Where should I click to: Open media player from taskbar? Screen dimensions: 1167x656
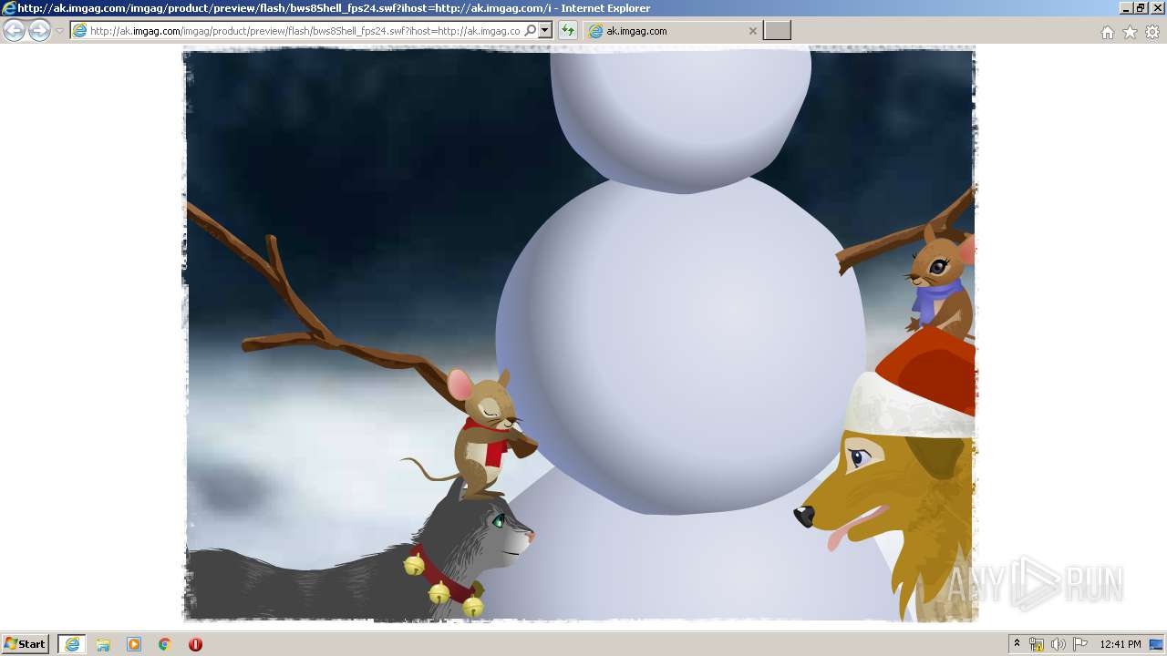click(x=134, y=644)
